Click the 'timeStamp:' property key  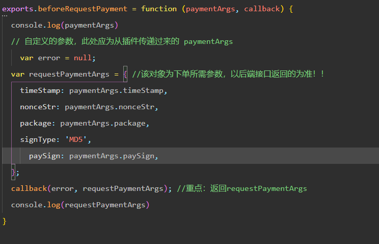(42, 91)
